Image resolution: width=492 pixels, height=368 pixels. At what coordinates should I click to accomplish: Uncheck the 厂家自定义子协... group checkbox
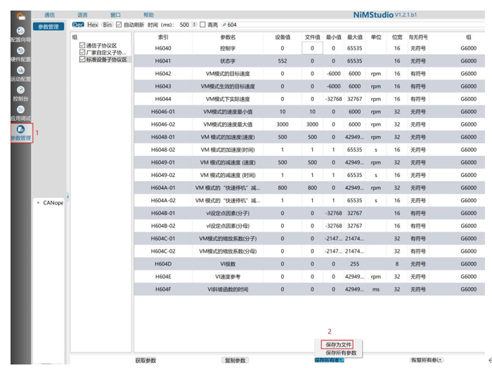coord(82,52)
